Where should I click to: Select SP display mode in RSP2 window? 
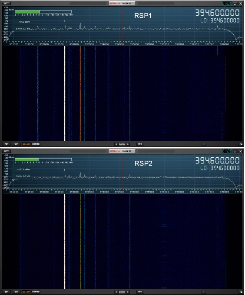[x=7, y=292]
